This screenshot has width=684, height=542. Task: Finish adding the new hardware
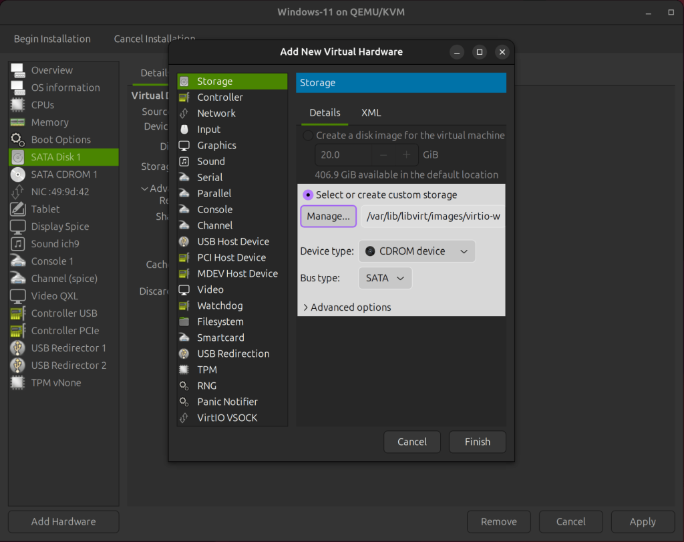[x=477, y=442]
